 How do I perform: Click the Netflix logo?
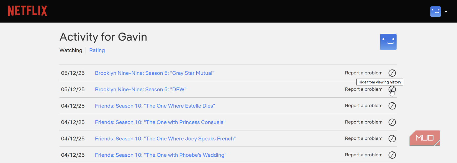pyautogui.click(x=27, y=10)
